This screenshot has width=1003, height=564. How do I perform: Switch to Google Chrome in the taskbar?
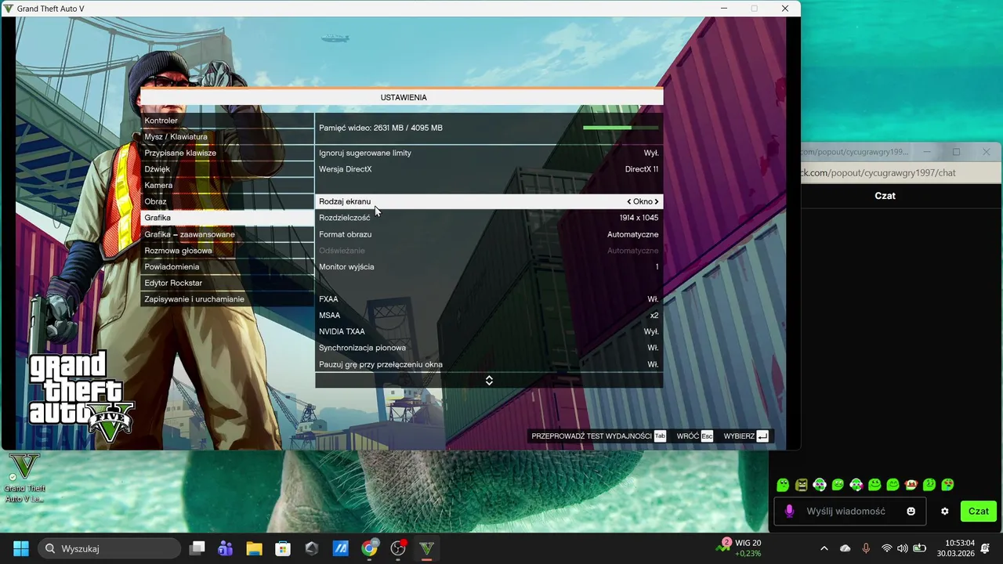click(369, 548)
